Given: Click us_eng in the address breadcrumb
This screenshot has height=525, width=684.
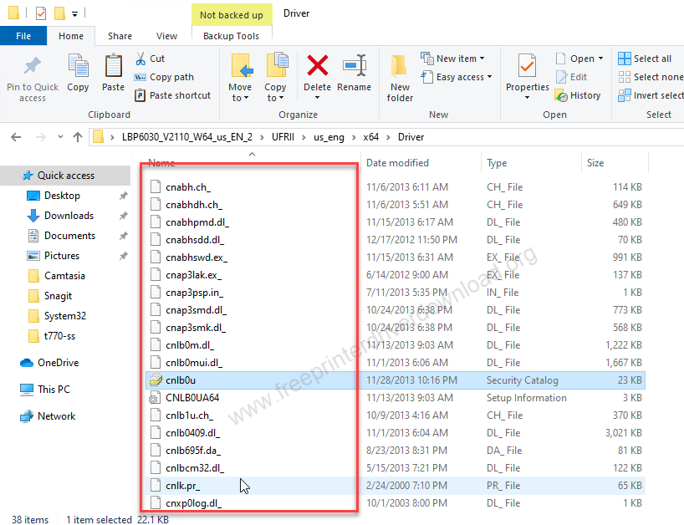Looking at the screenshot, I should [x=329, y=137].
